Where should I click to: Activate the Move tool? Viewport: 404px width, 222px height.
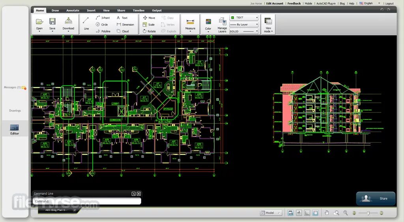(x=149, y=18)
